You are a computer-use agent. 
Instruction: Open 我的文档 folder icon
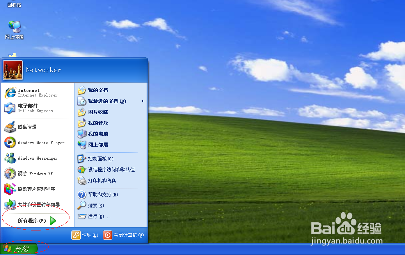coord(82,90)
